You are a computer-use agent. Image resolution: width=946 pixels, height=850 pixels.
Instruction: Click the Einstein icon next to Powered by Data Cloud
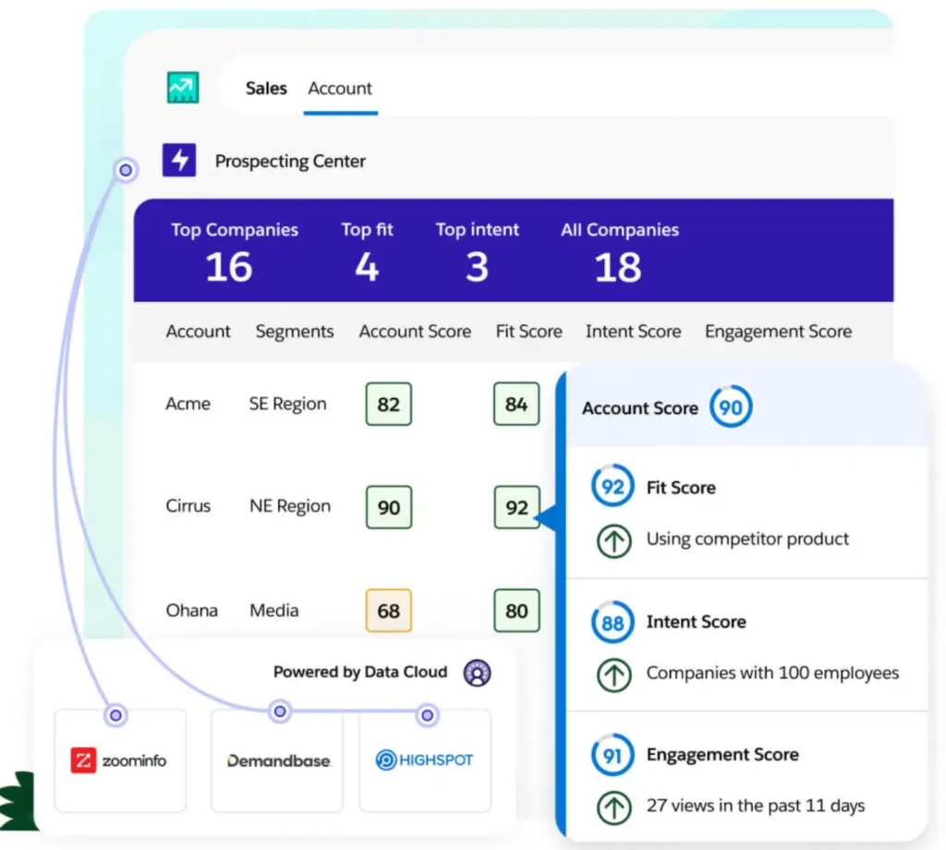click(477, 674)
